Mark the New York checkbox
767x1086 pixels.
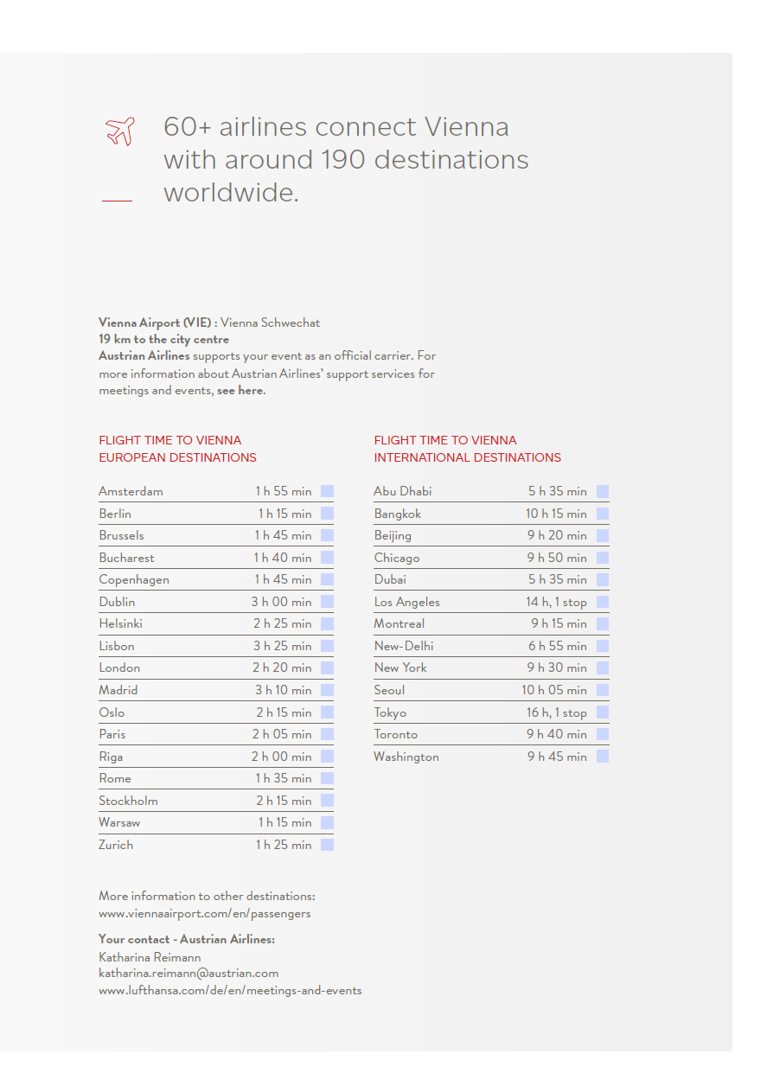(603, 668)
